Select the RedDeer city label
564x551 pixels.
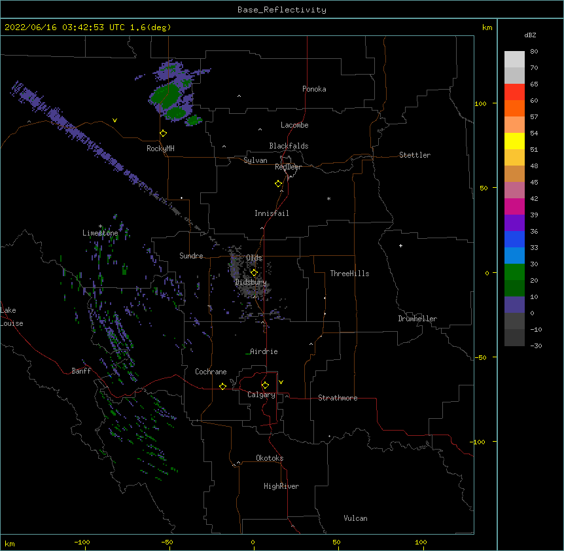pyautogui.click(x=288, y=167)
